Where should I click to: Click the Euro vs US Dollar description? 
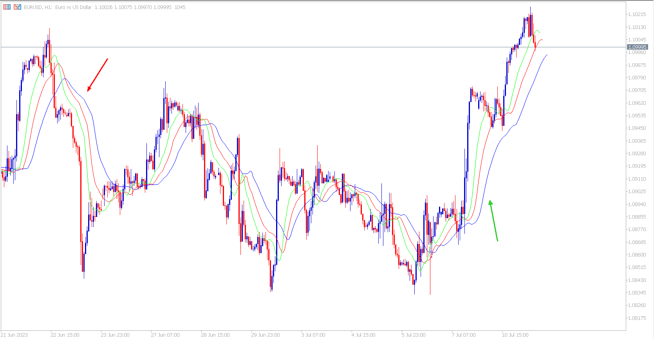tap(73, 7)
